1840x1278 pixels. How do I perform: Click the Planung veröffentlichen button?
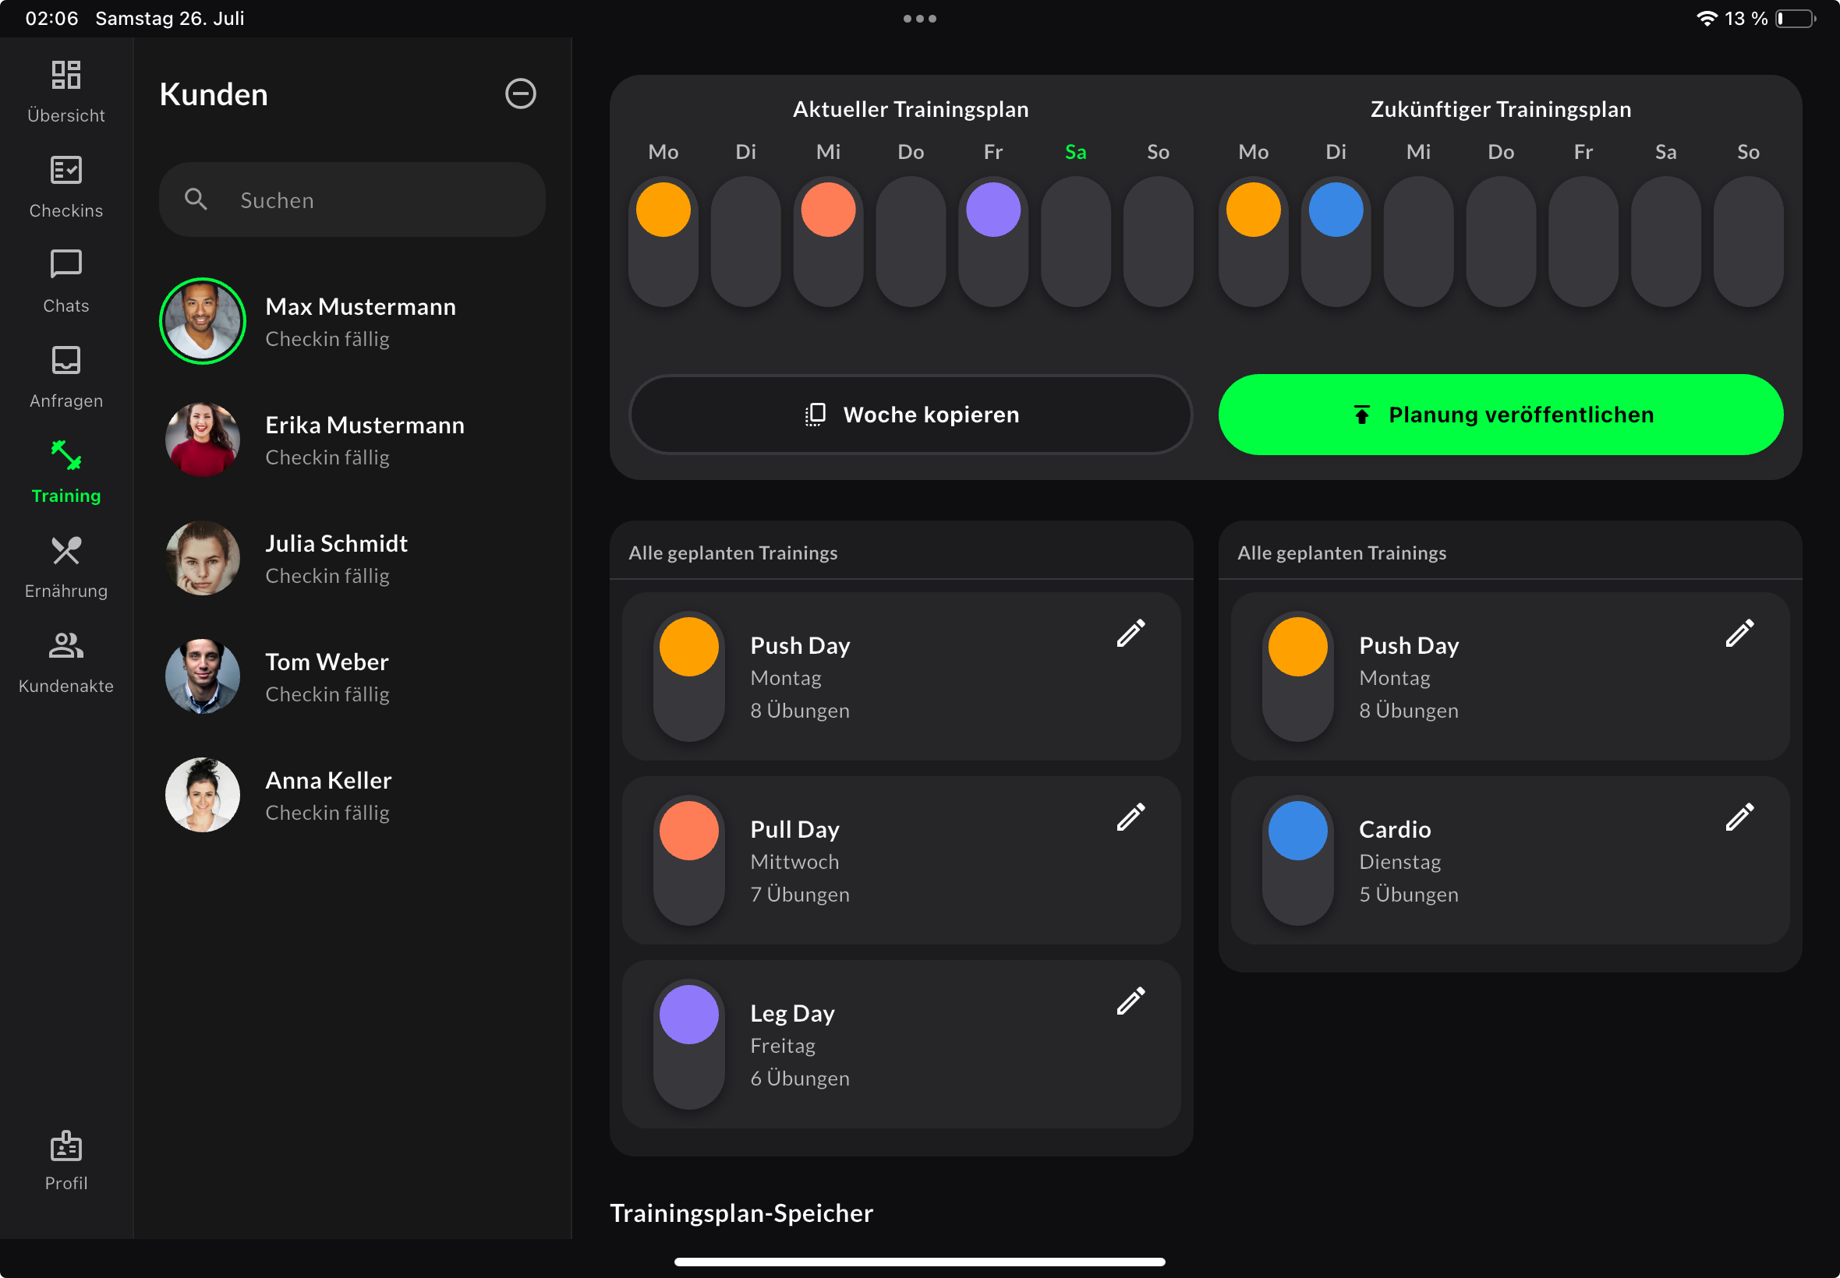click(1499, 414)
